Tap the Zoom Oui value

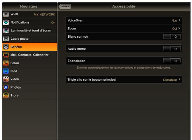pos(174,28)
